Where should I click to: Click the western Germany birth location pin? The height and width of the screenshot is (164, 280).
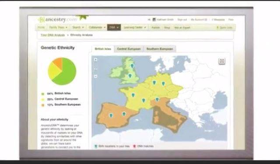[x=154, y=82]
